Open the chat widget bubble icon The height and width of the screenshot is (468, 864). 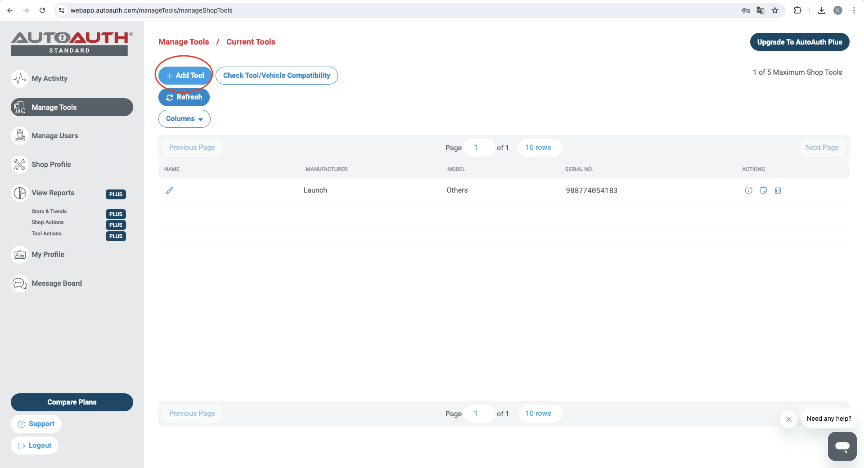click(842, 446)
